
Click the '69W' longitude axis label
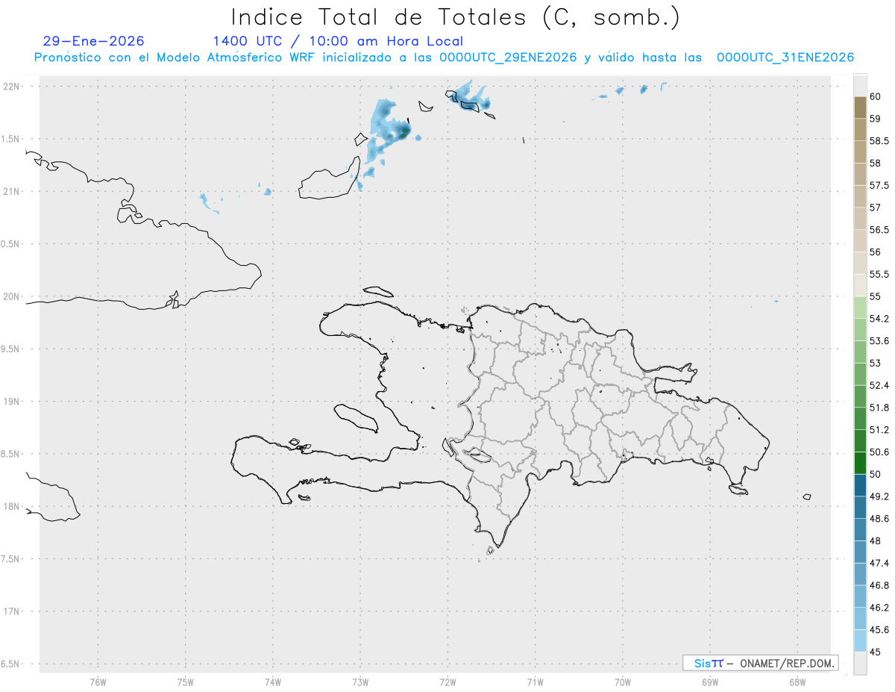[x=710, y=682]
